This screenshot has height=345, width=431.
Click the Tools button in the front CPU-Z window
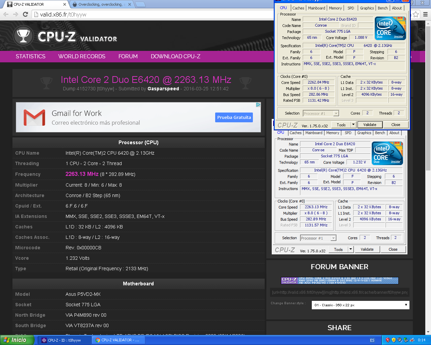[x=341, y=125]
